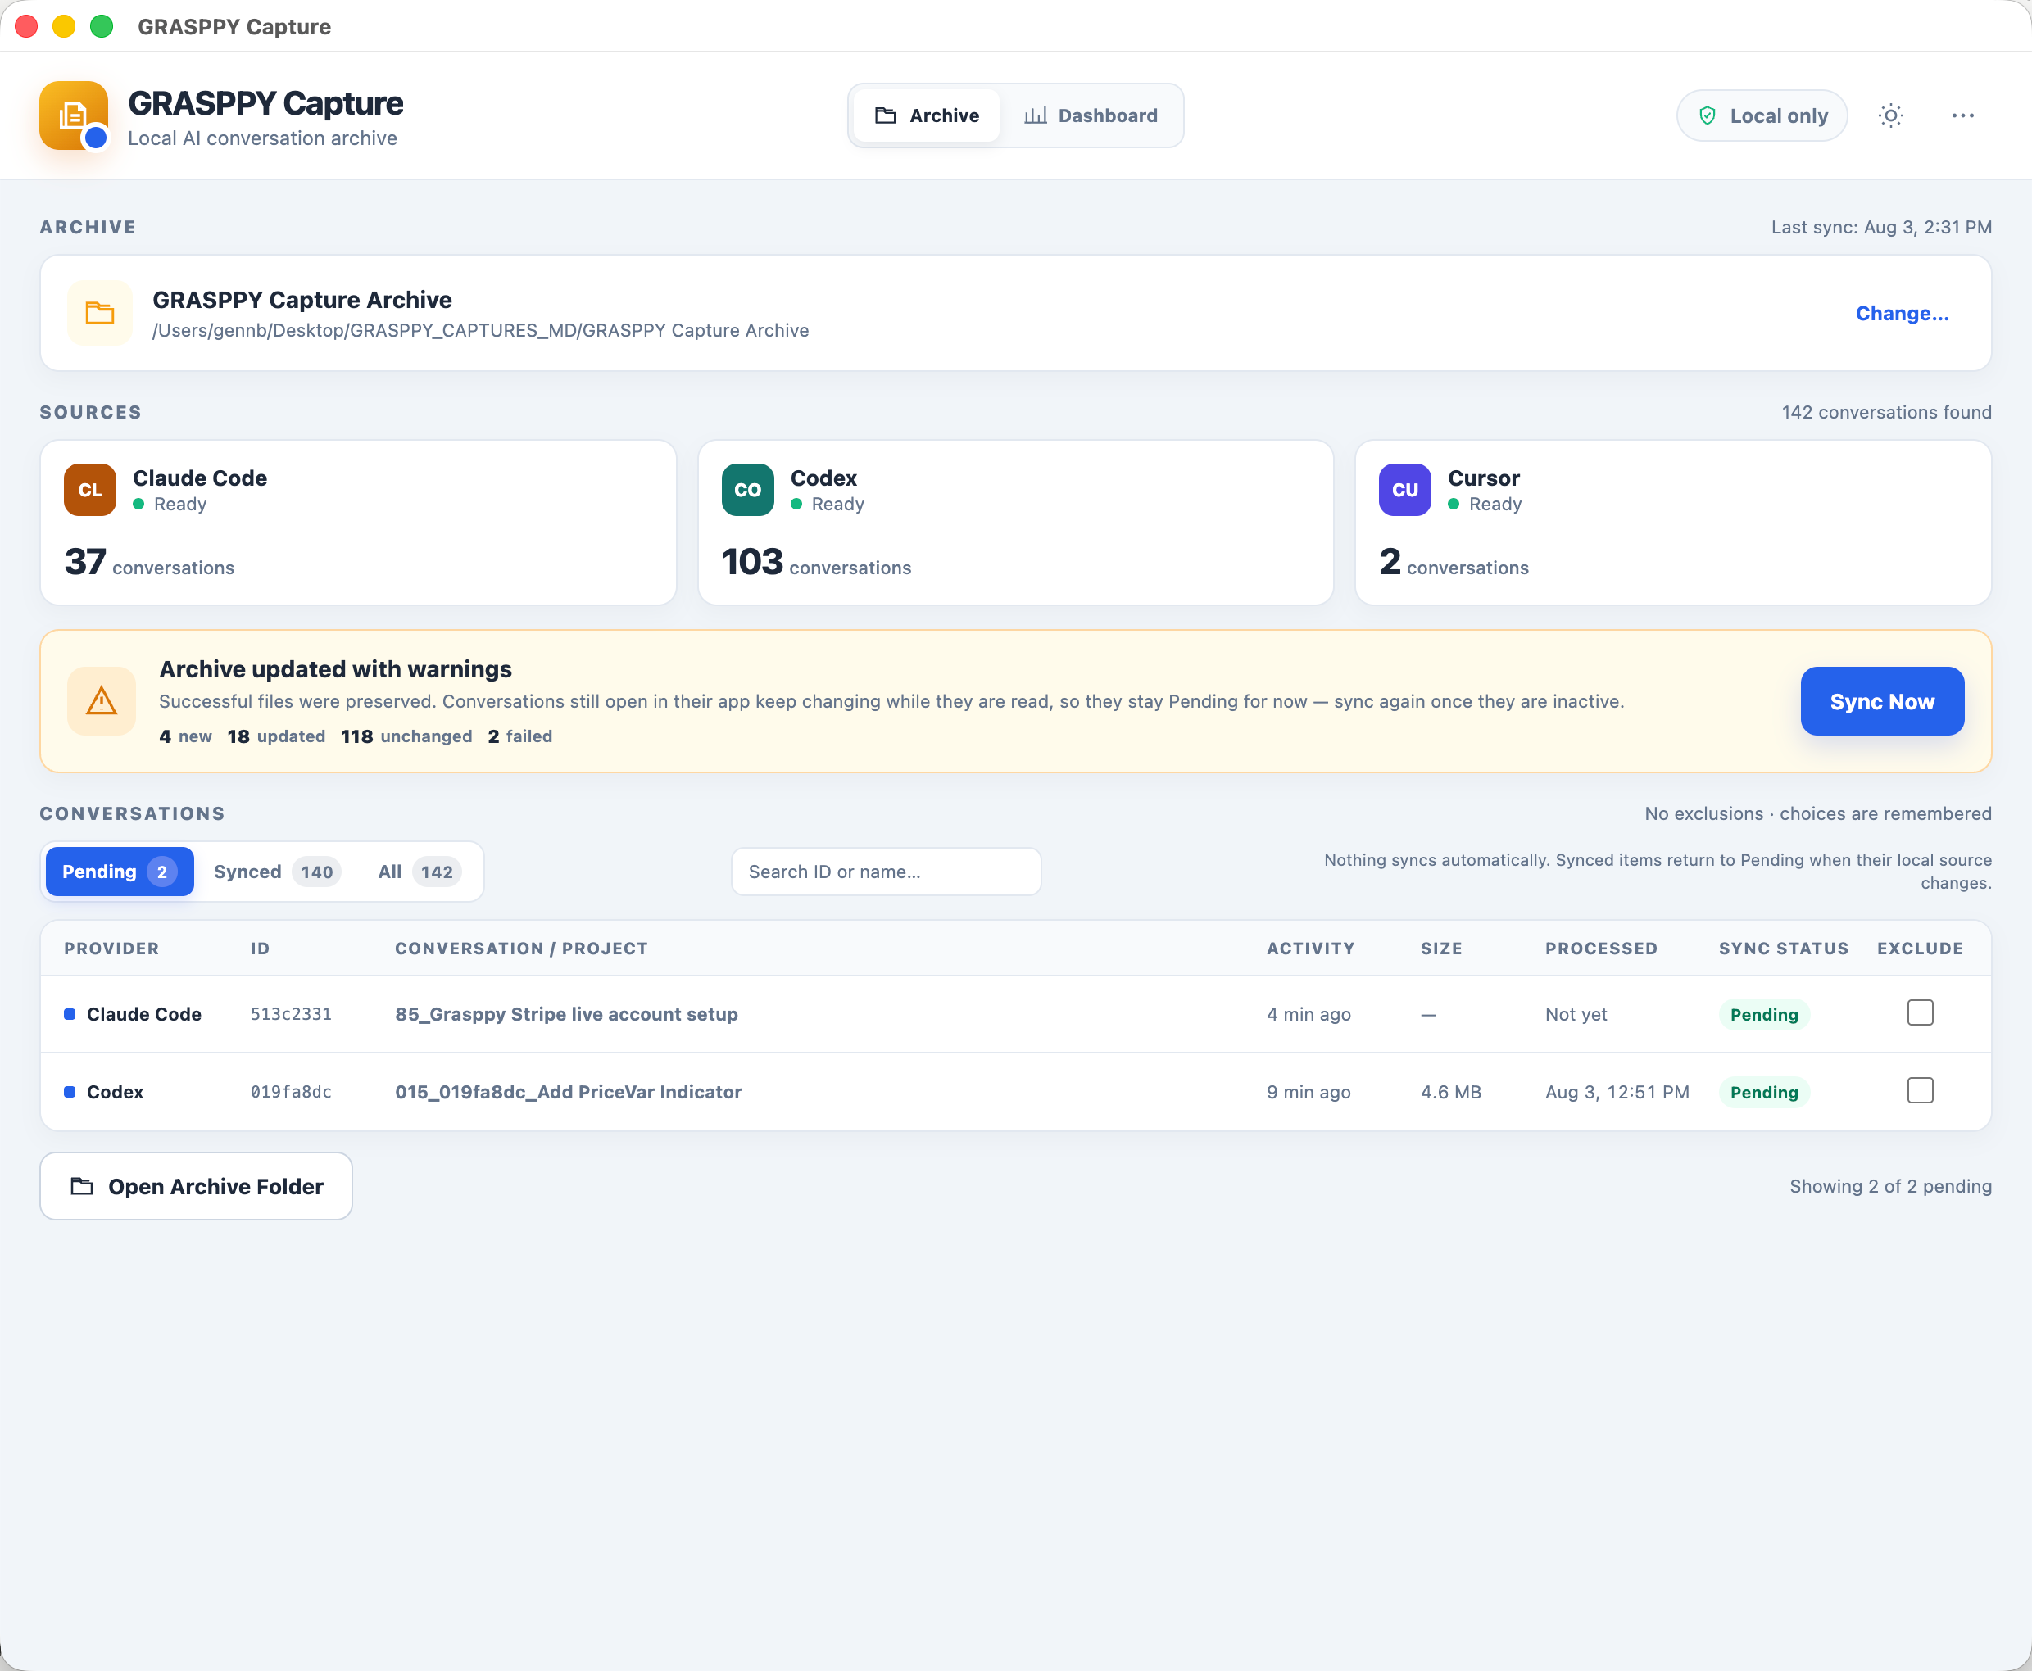
Task: Click the green Ready dot under Claude Code
Action: [x=138, y=505]
